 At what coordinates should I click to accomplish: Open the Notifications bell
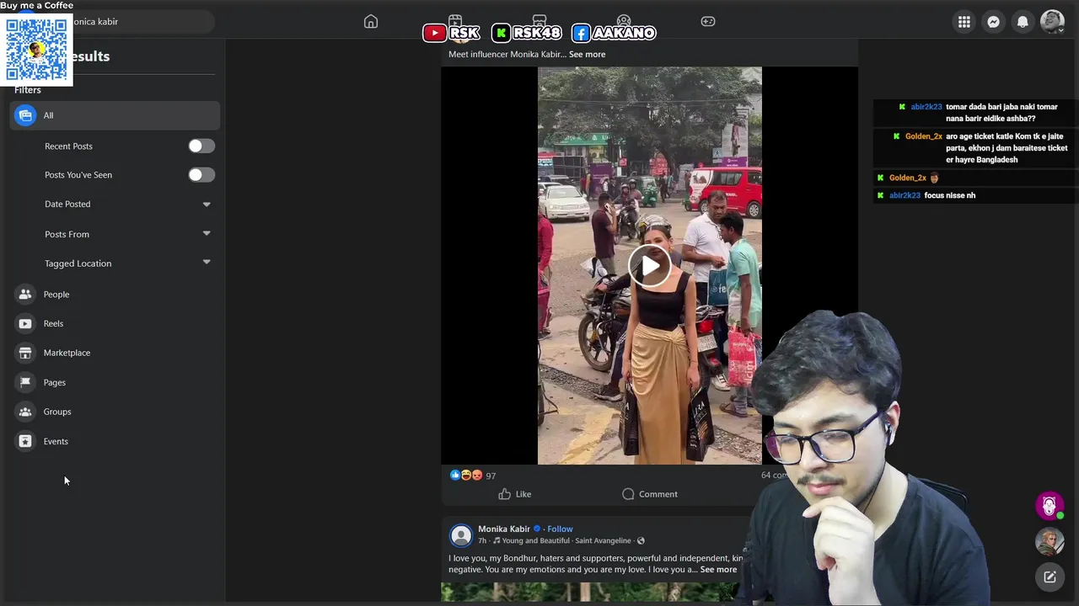coord(1023,22)
